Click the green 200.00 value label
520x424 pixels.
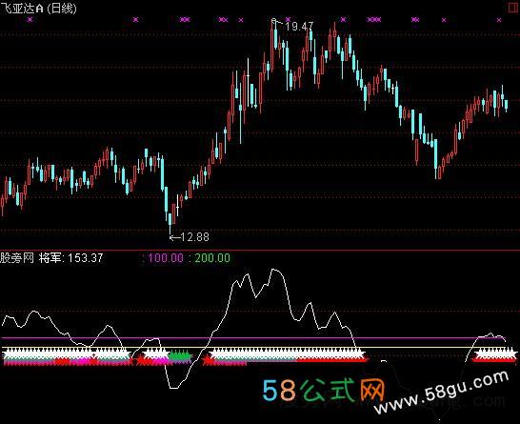(x=212, y=258)
